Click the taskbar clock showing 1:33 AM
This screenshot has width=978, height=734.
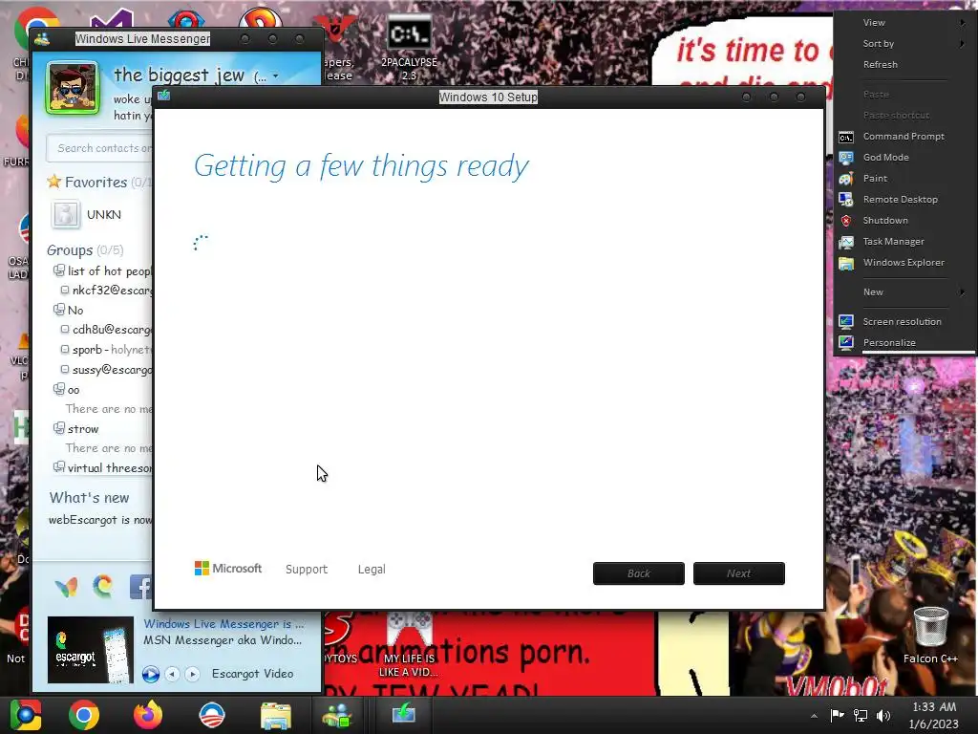pos(934,715)
